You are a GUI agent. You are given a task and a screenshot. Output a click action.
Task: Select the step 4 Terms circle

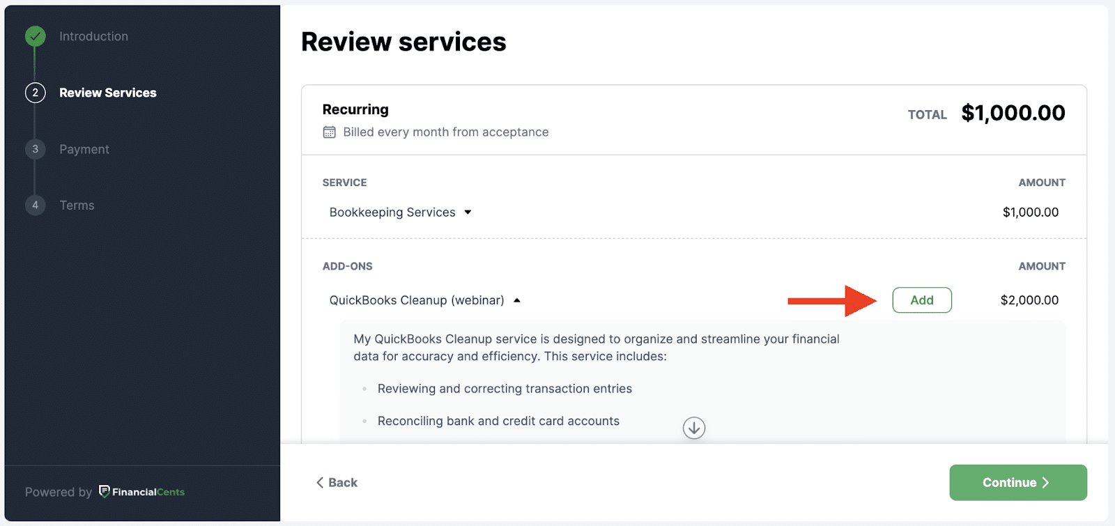[36, 205]
